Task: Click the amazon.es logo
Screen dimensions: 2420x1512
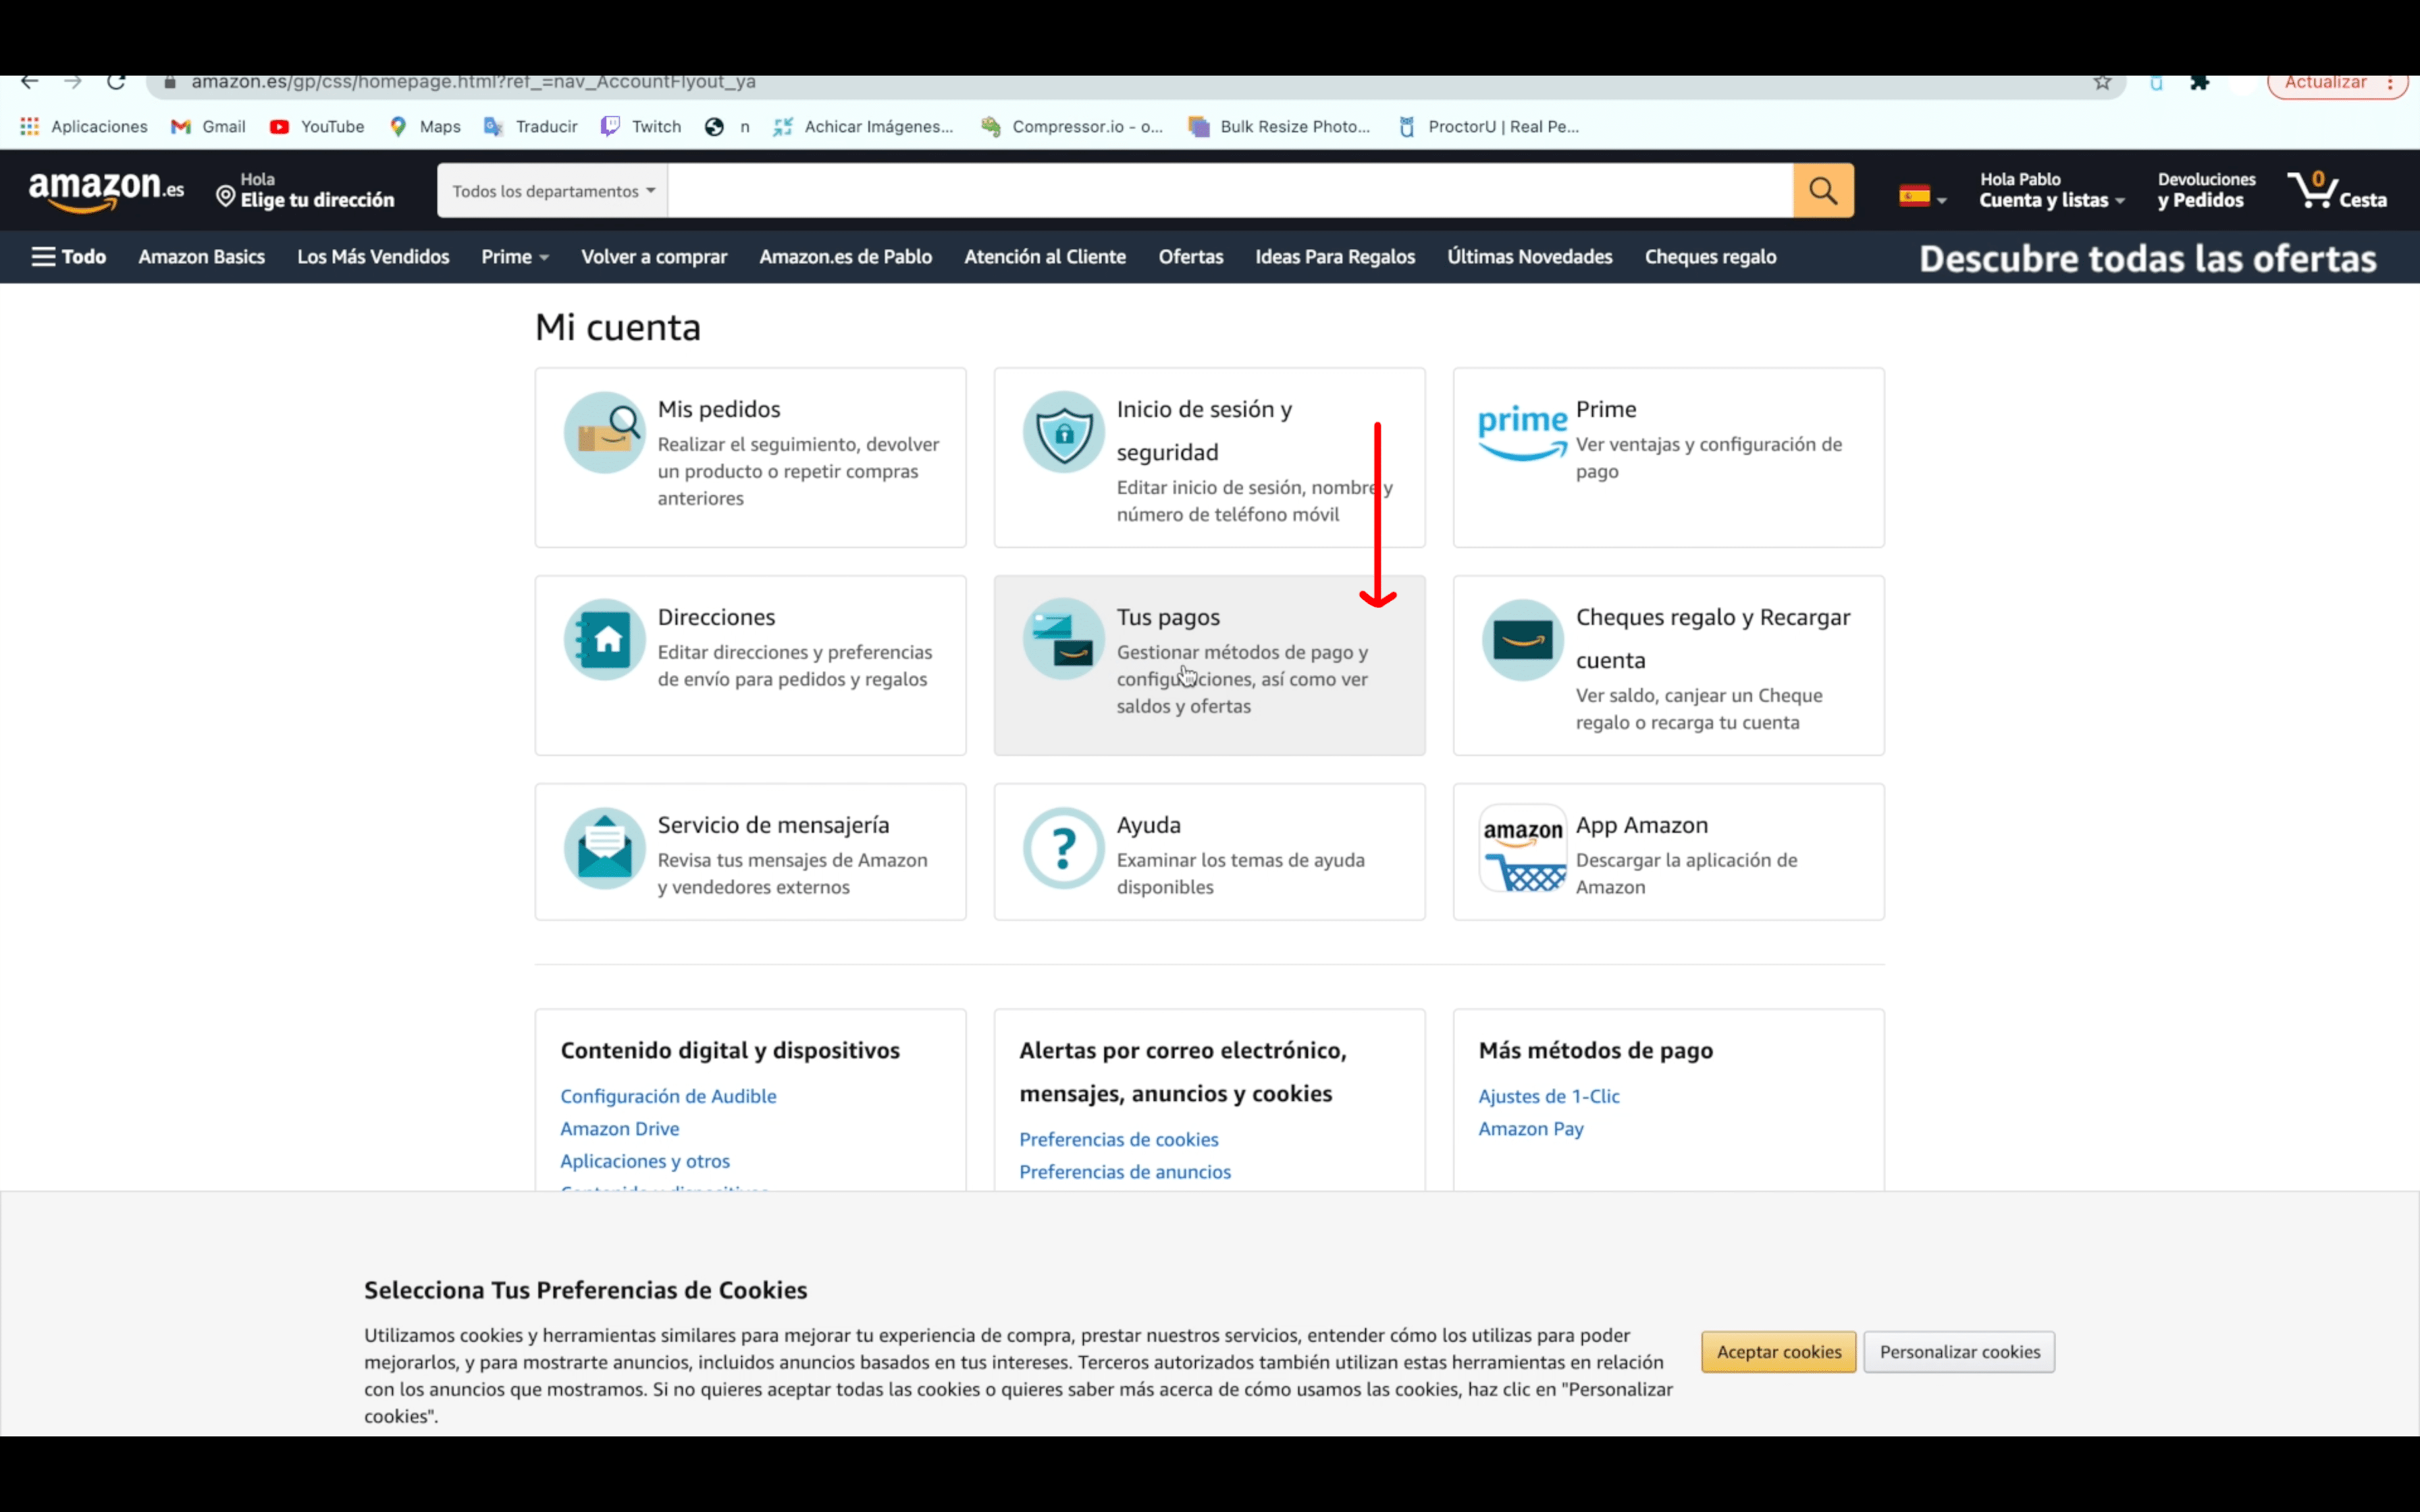Action: click(x=106, y=190)
